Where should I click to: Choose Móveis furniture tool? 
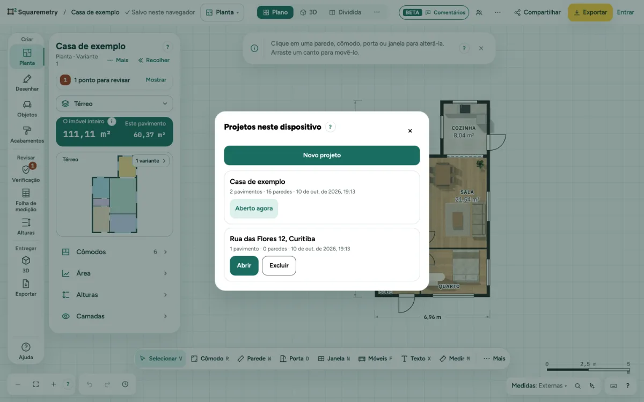[375, 359]
